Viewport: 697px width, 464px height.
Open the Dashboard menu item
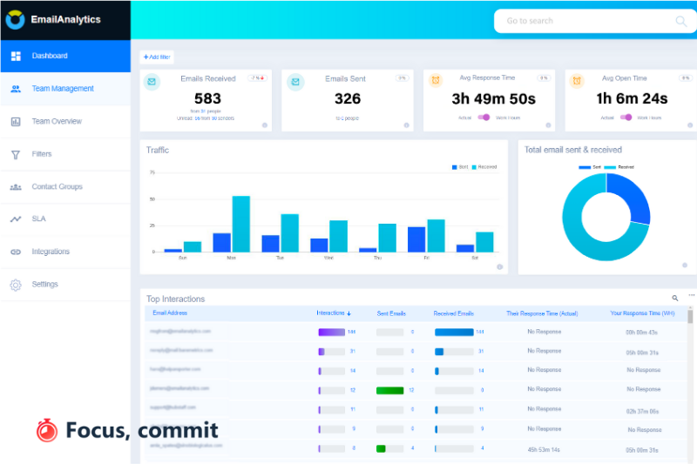tap(65, 56)
